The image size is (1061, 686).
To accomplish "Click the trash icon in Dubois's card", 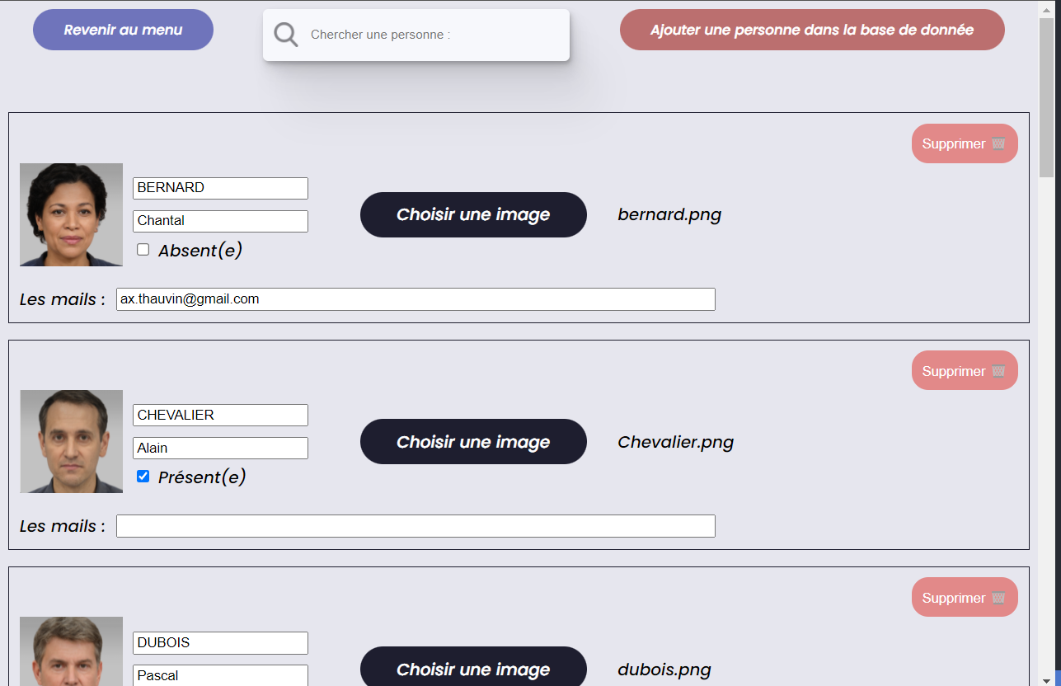I will pyautogui.click(x=998, y=598).
